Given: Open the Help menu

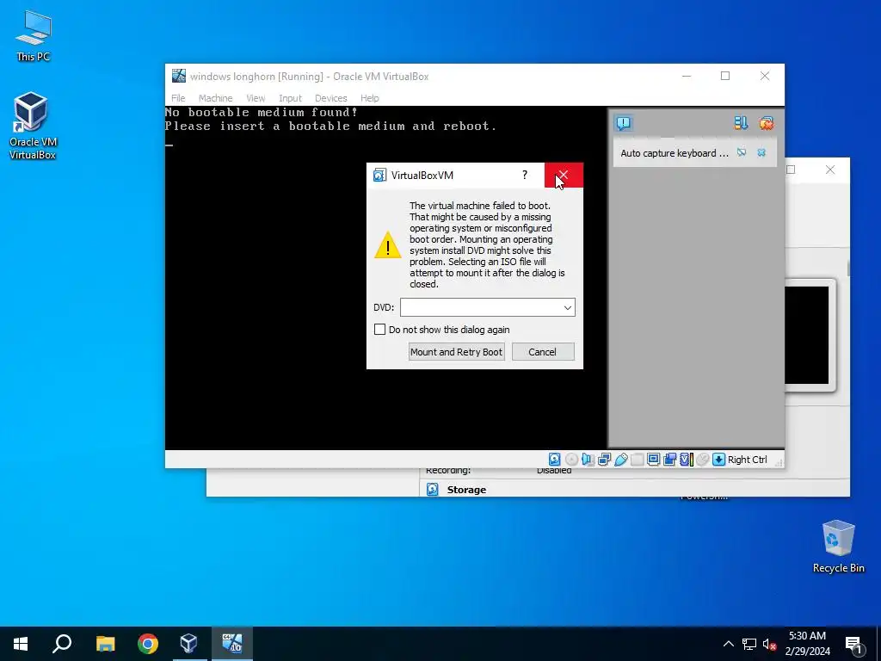Looking at the screenshot, I should pyautogui.click(x=370, y=98).
